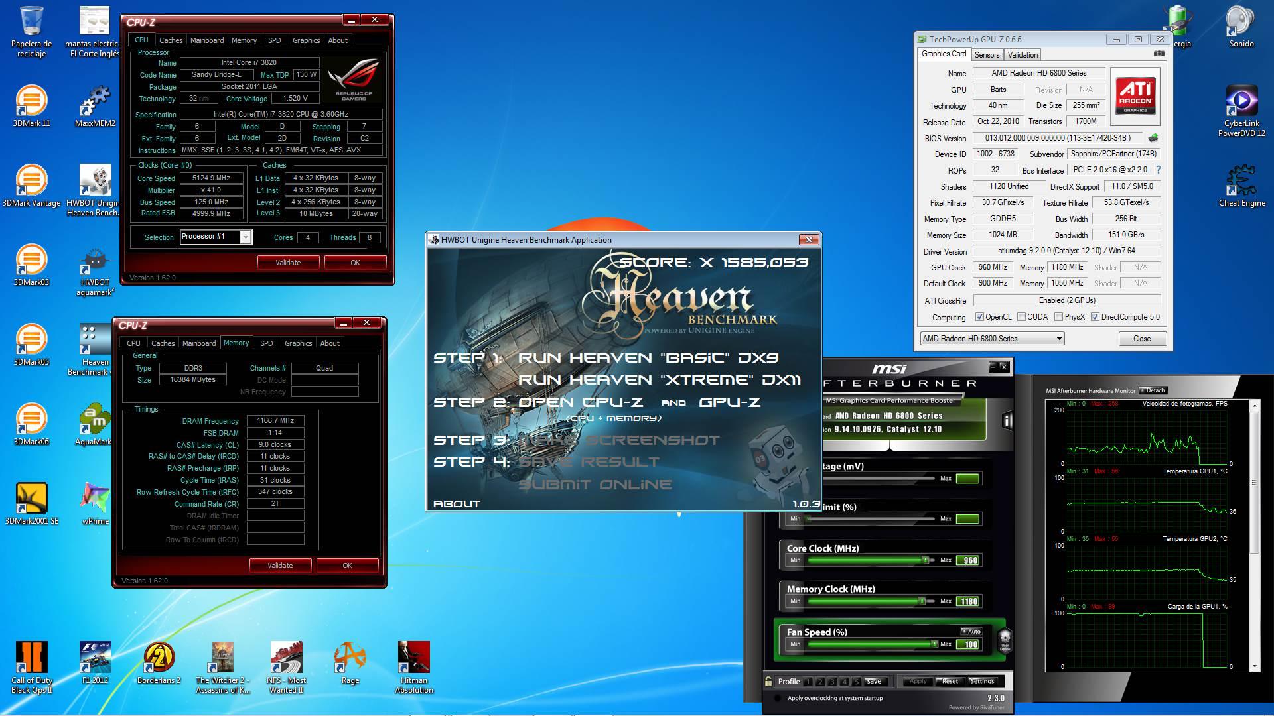Open the NFS Most Wanted II shortcut

(286, 668)
